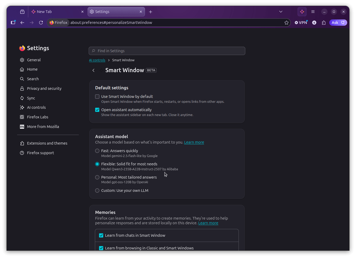
Task: Click the Firefox identity badge in the URL bar
Action: coord(59,23)
